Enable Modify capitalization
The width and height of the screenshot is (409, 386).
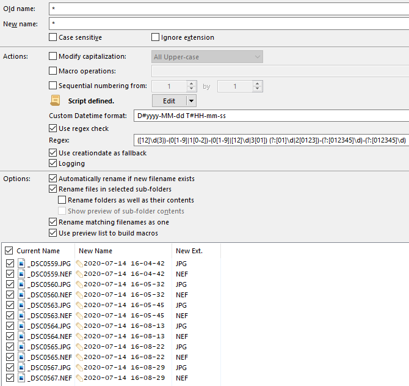52,56
